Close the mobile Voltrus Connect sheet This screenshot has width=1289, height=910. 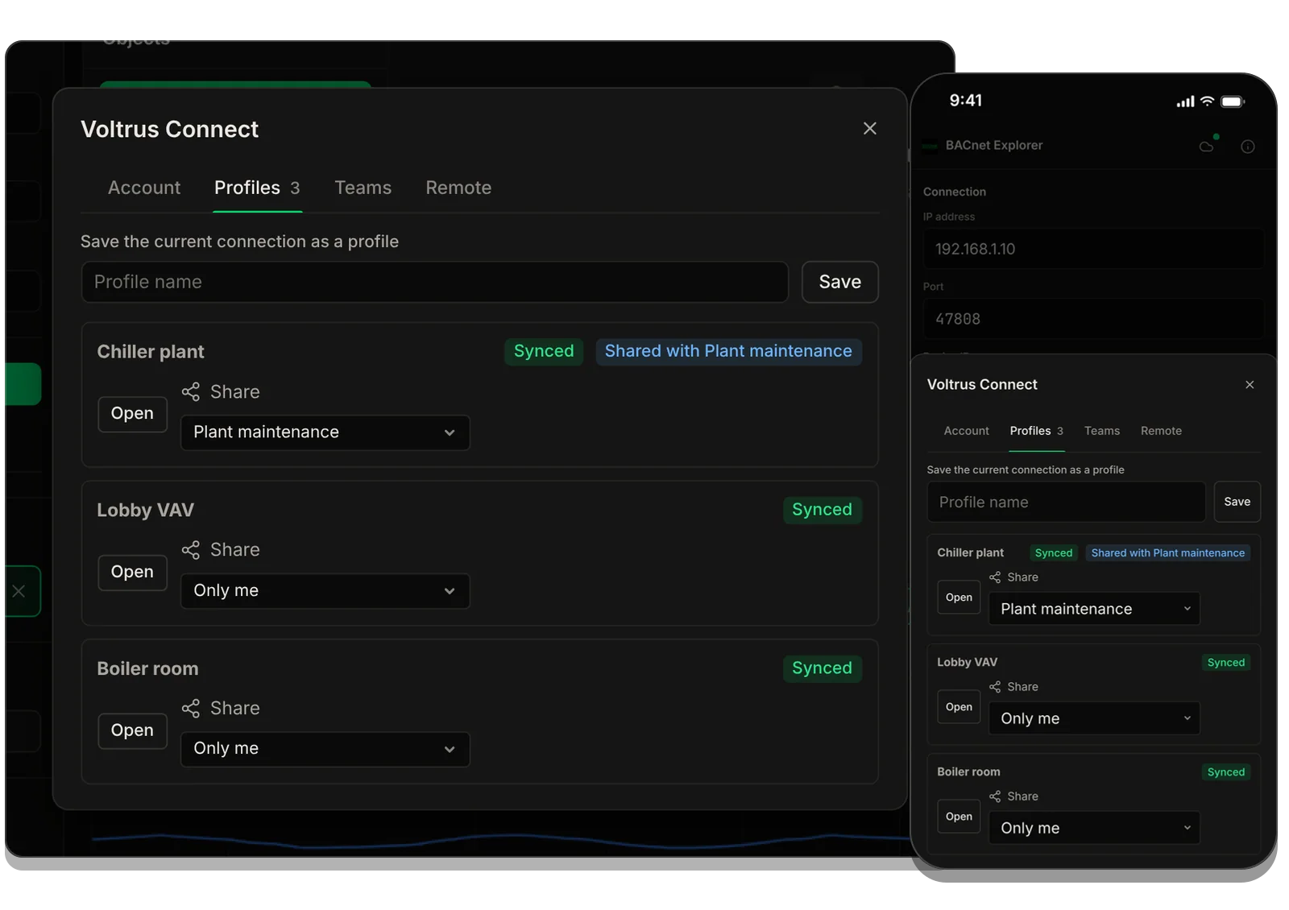pos(1250,385)
